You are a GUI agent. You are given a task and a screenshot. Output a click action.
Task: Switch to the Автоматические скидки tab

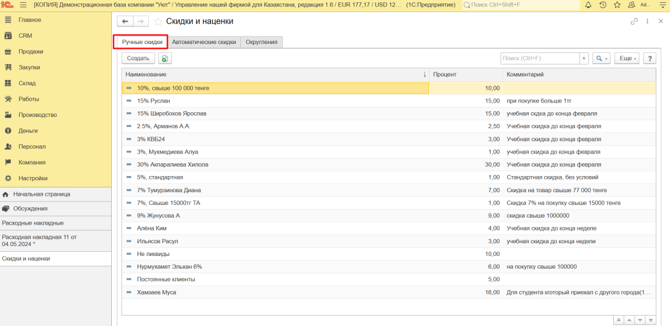coord(204,42)
